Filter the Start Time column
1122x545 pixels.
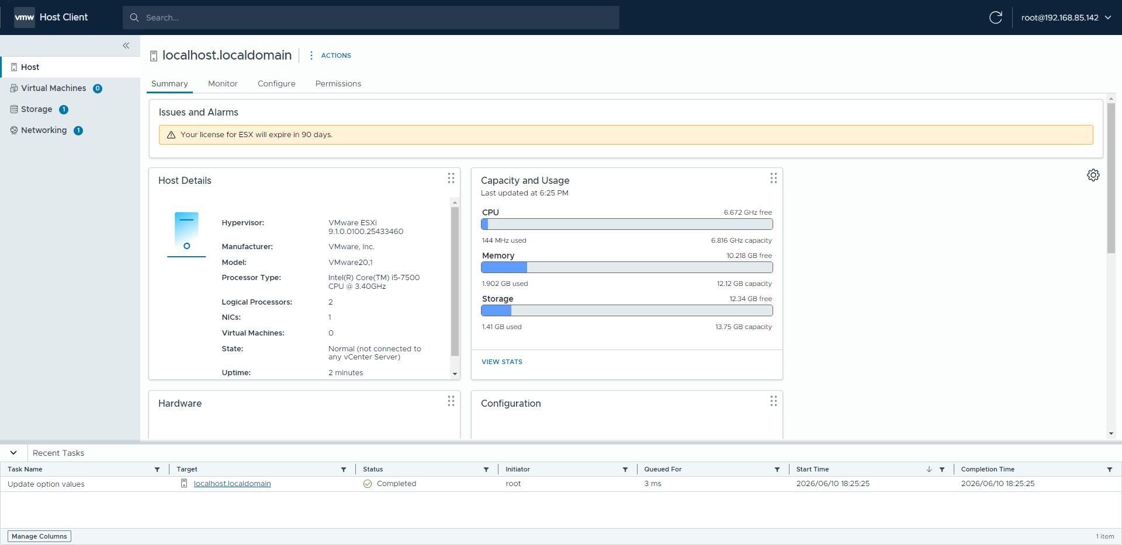(942, 470)
